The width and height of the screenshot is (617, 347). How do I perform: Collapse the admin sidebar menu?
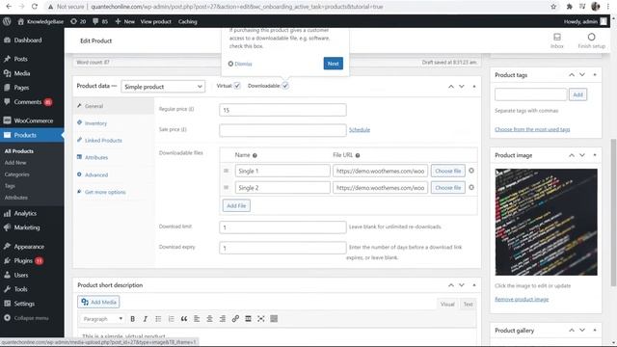pyautogui.click(x=32, y=318)
